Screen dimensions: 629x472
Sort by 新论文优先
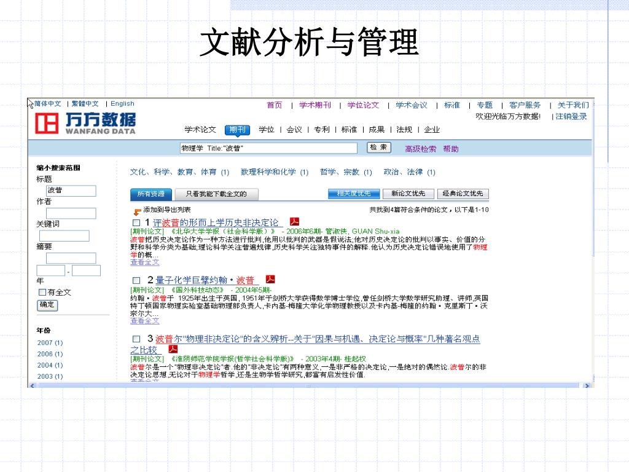point(408,194)
